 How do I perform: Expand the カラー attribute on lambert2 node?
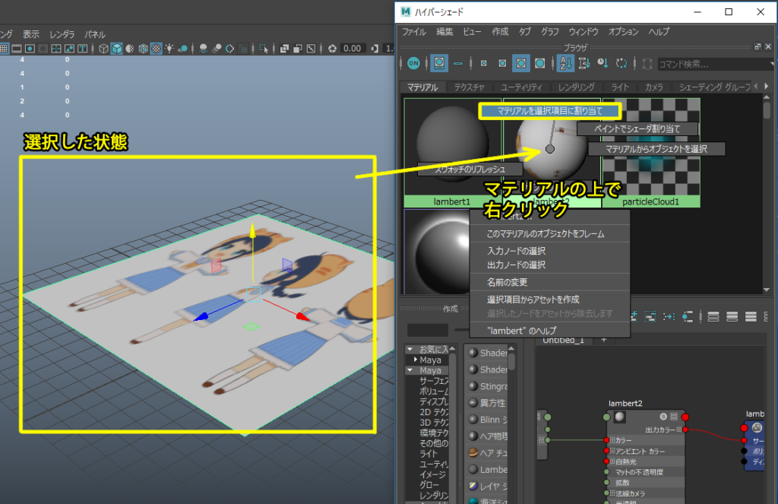[613, 440]
